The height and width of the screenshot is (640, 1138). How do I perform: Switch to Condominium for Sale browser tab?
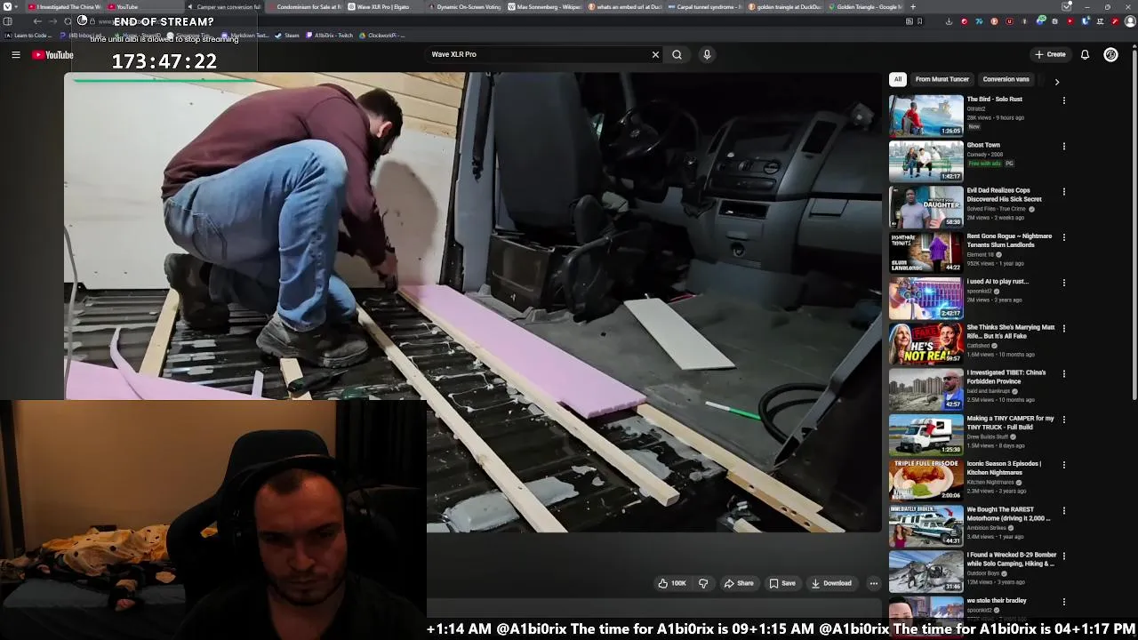pyautogui.click(x=303, y=7)
